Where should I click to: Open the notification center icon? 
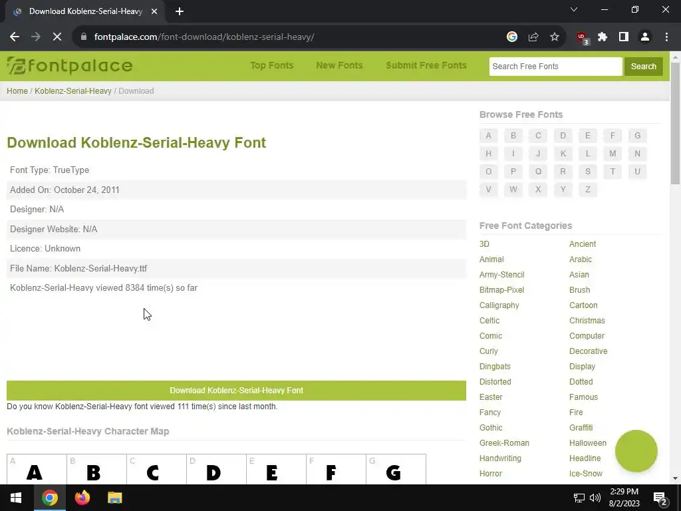pyautogui.click(x=660, y=498)
